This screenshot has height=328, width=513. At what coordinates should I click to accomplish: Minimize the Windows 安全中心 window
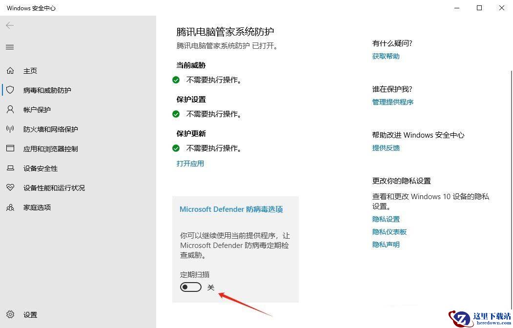457,8
